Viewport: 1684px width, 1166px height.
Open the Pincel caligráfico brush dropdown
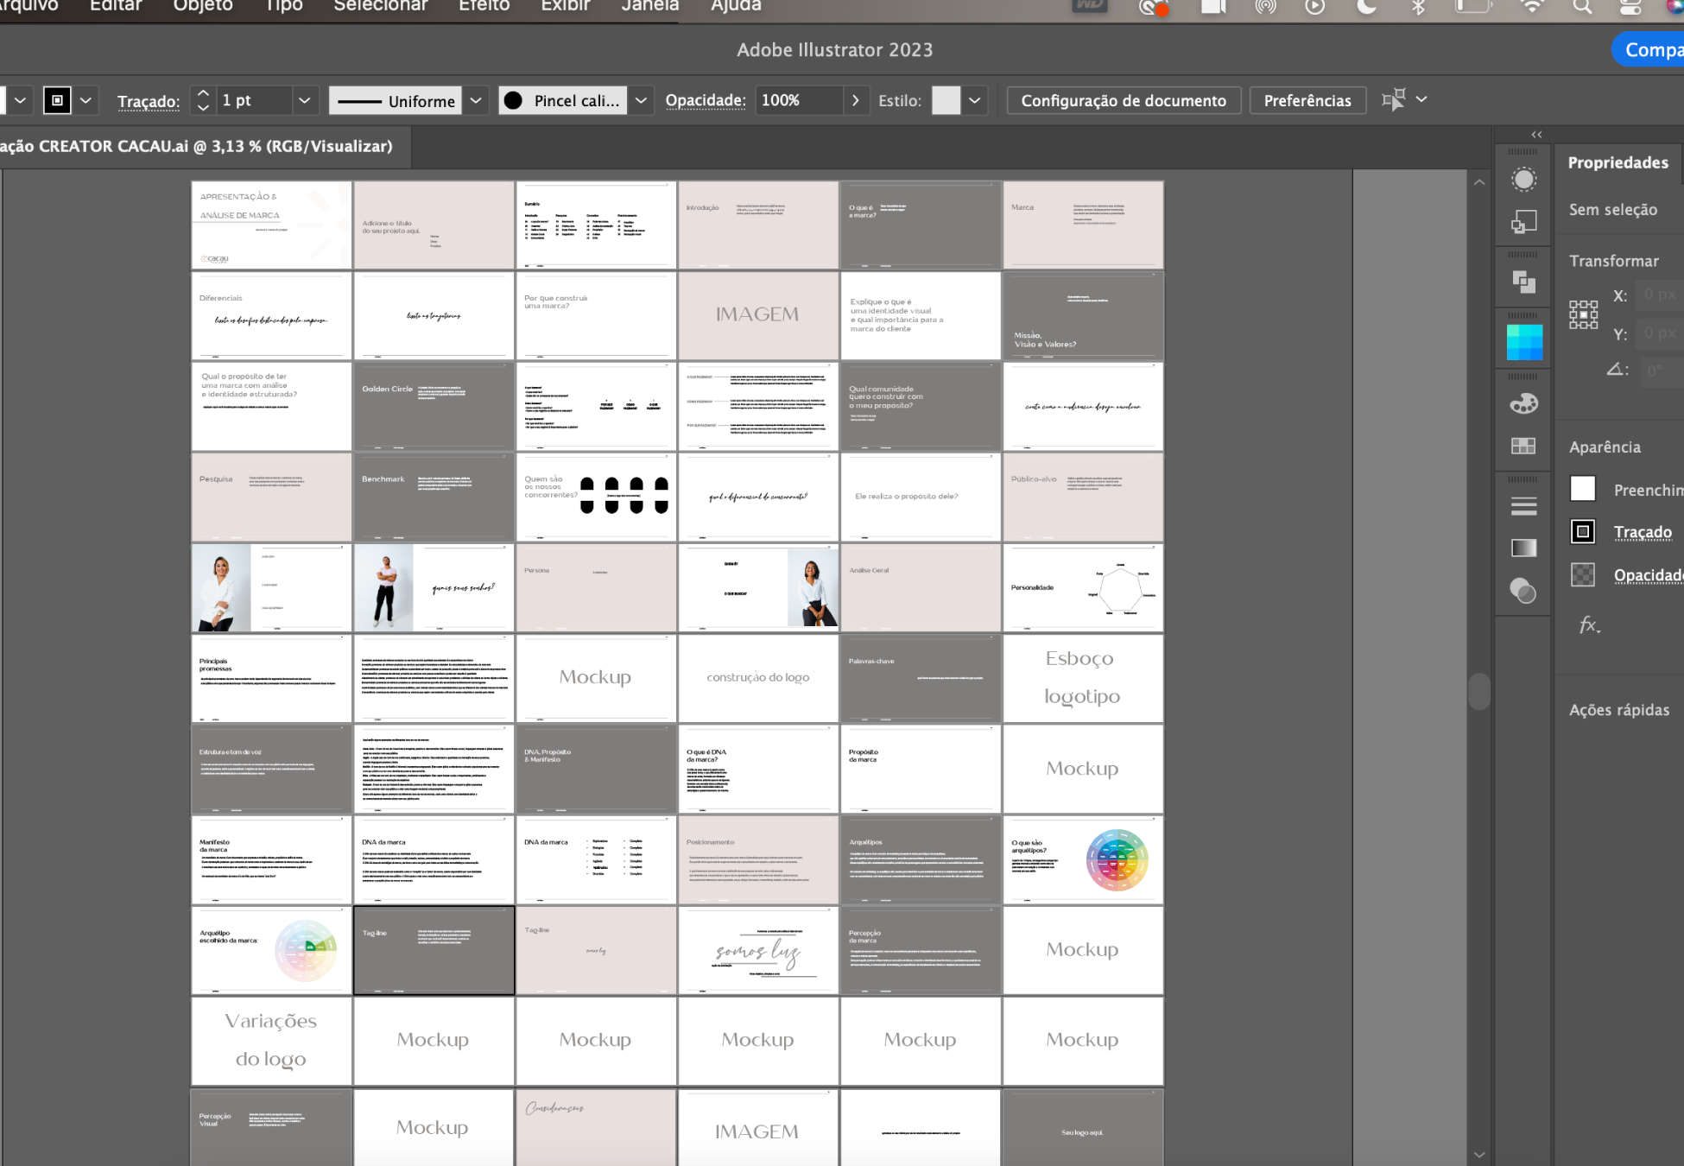pos(641,100)
